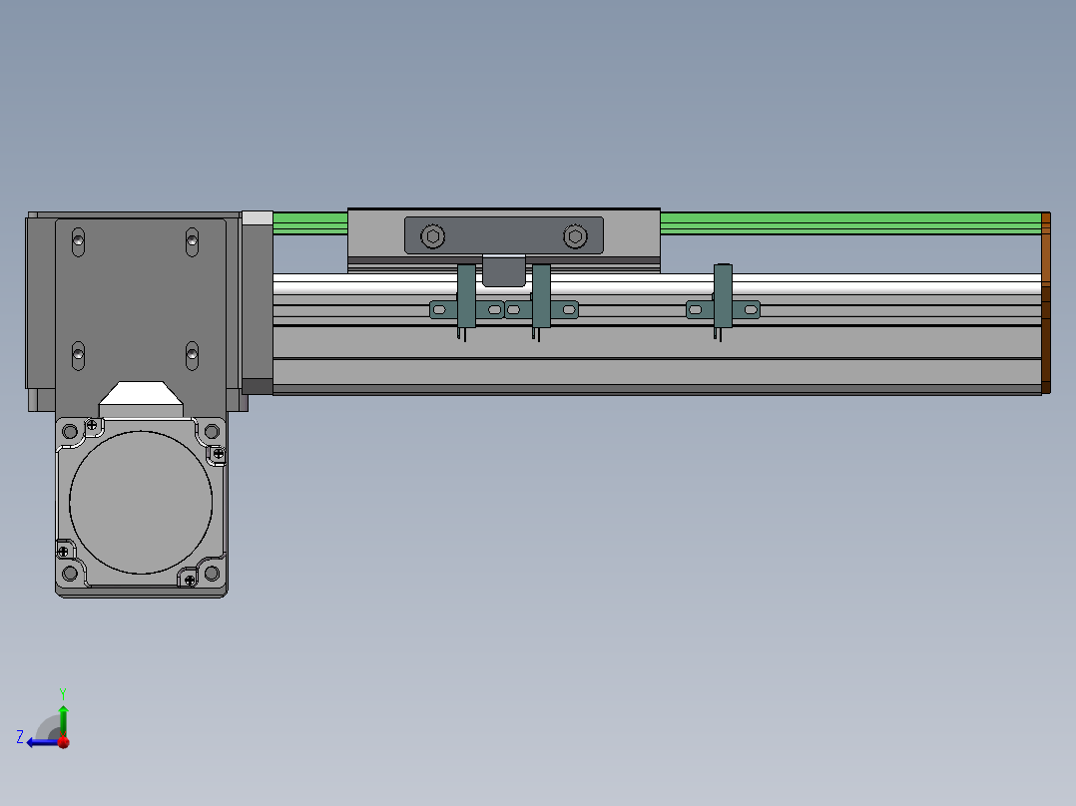Screen dimensions: 1076x806
Task: Select the top-left Phillips screw on the motor
Action: pyautogui.click(x=92, y=425)
